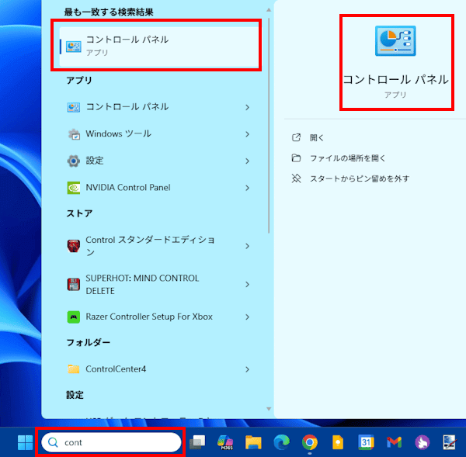466x457 pixels.
Task: Expand the ControlCenter4 folder chevron
Action: coord(247,369)
